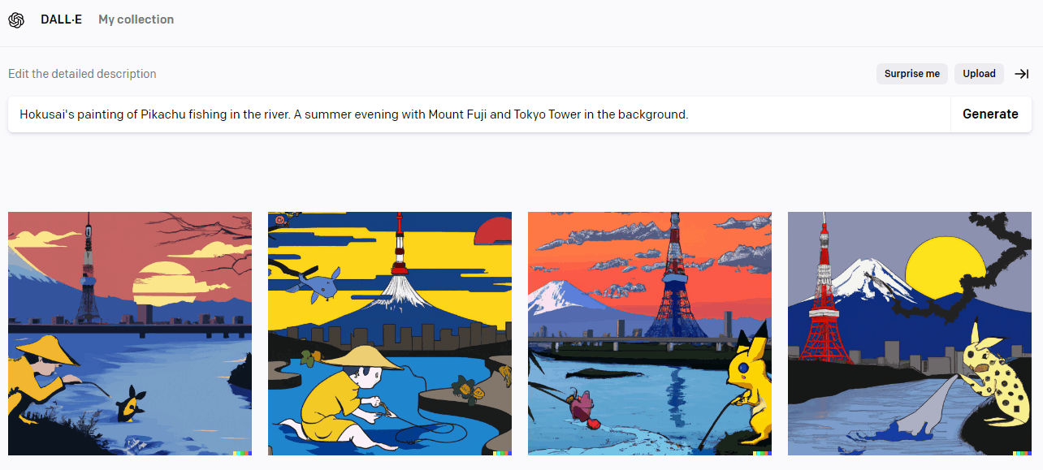Click the color watermark on second image

502,453
